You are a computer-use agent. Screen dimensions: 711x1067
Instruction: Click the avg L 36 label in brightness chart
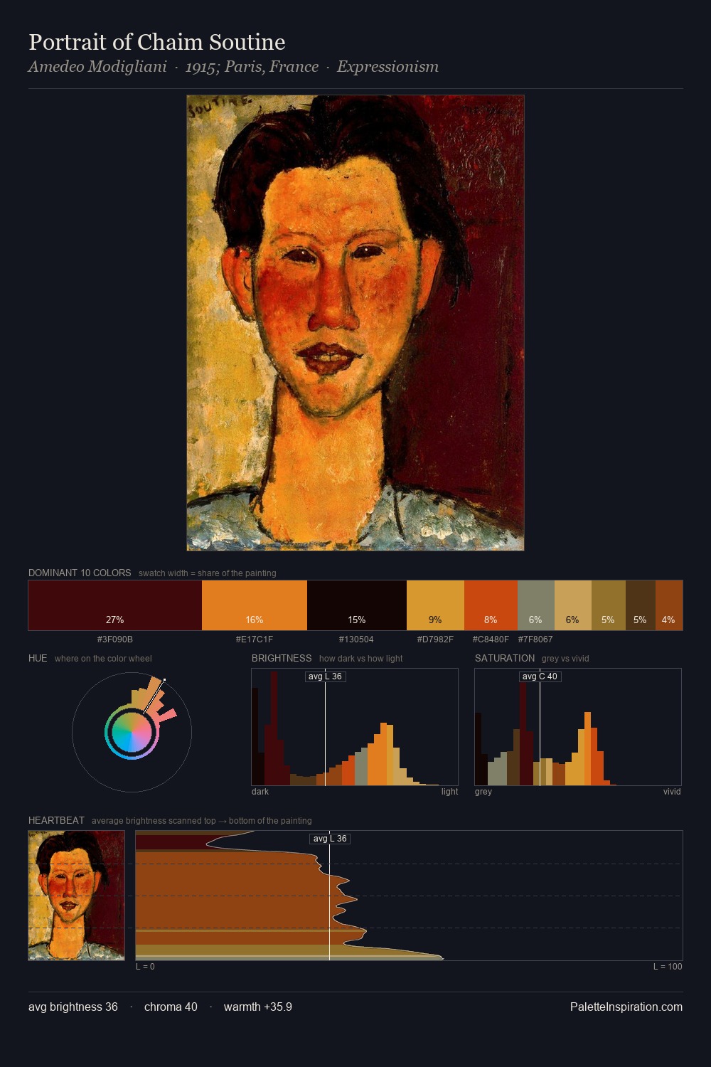pyautogui.click(x=325, y=676)
